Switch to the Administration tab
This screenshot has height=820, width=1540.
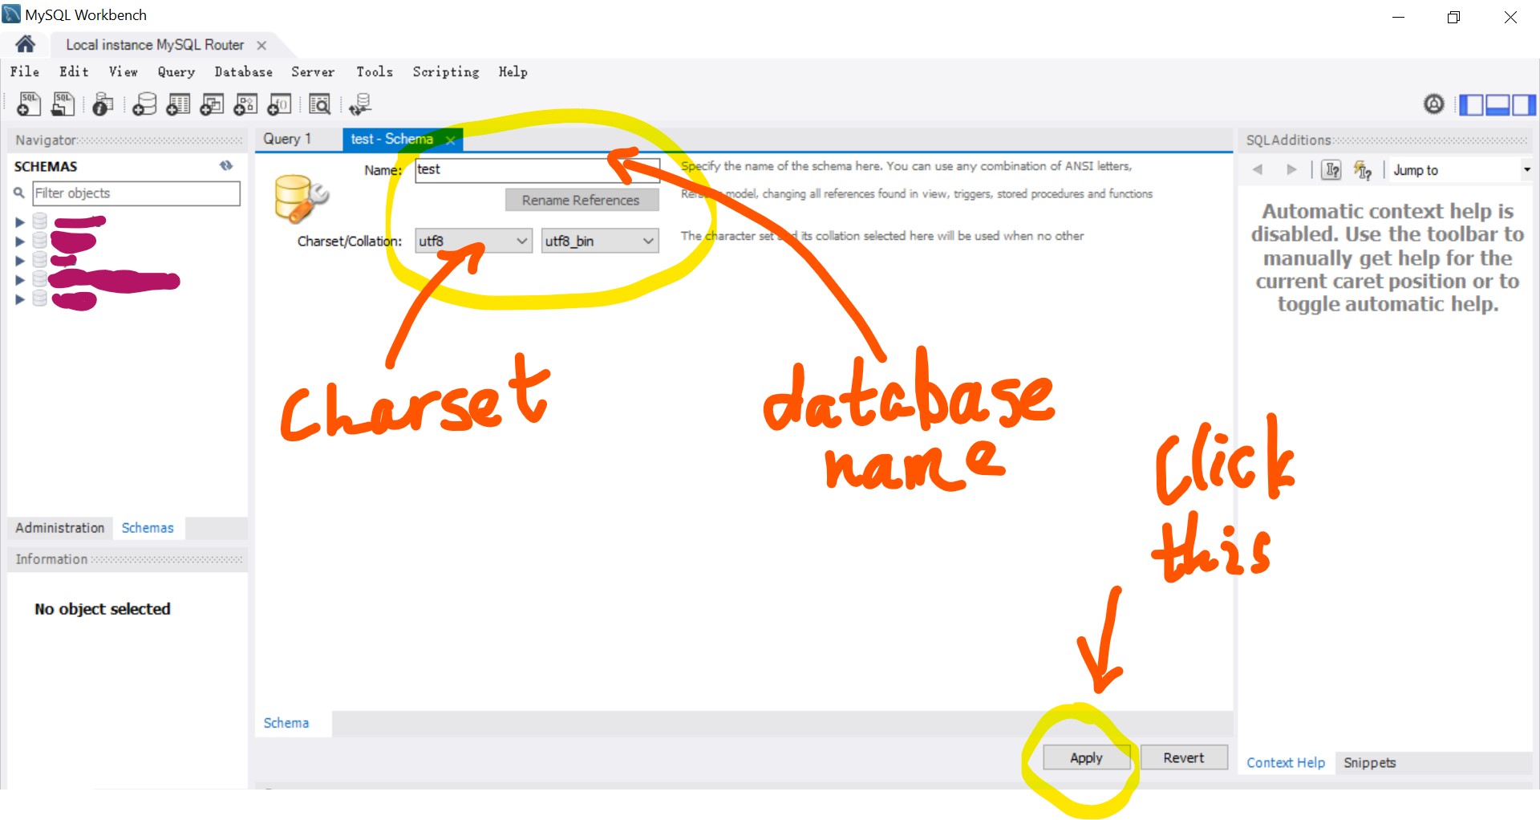coord(60,527)
